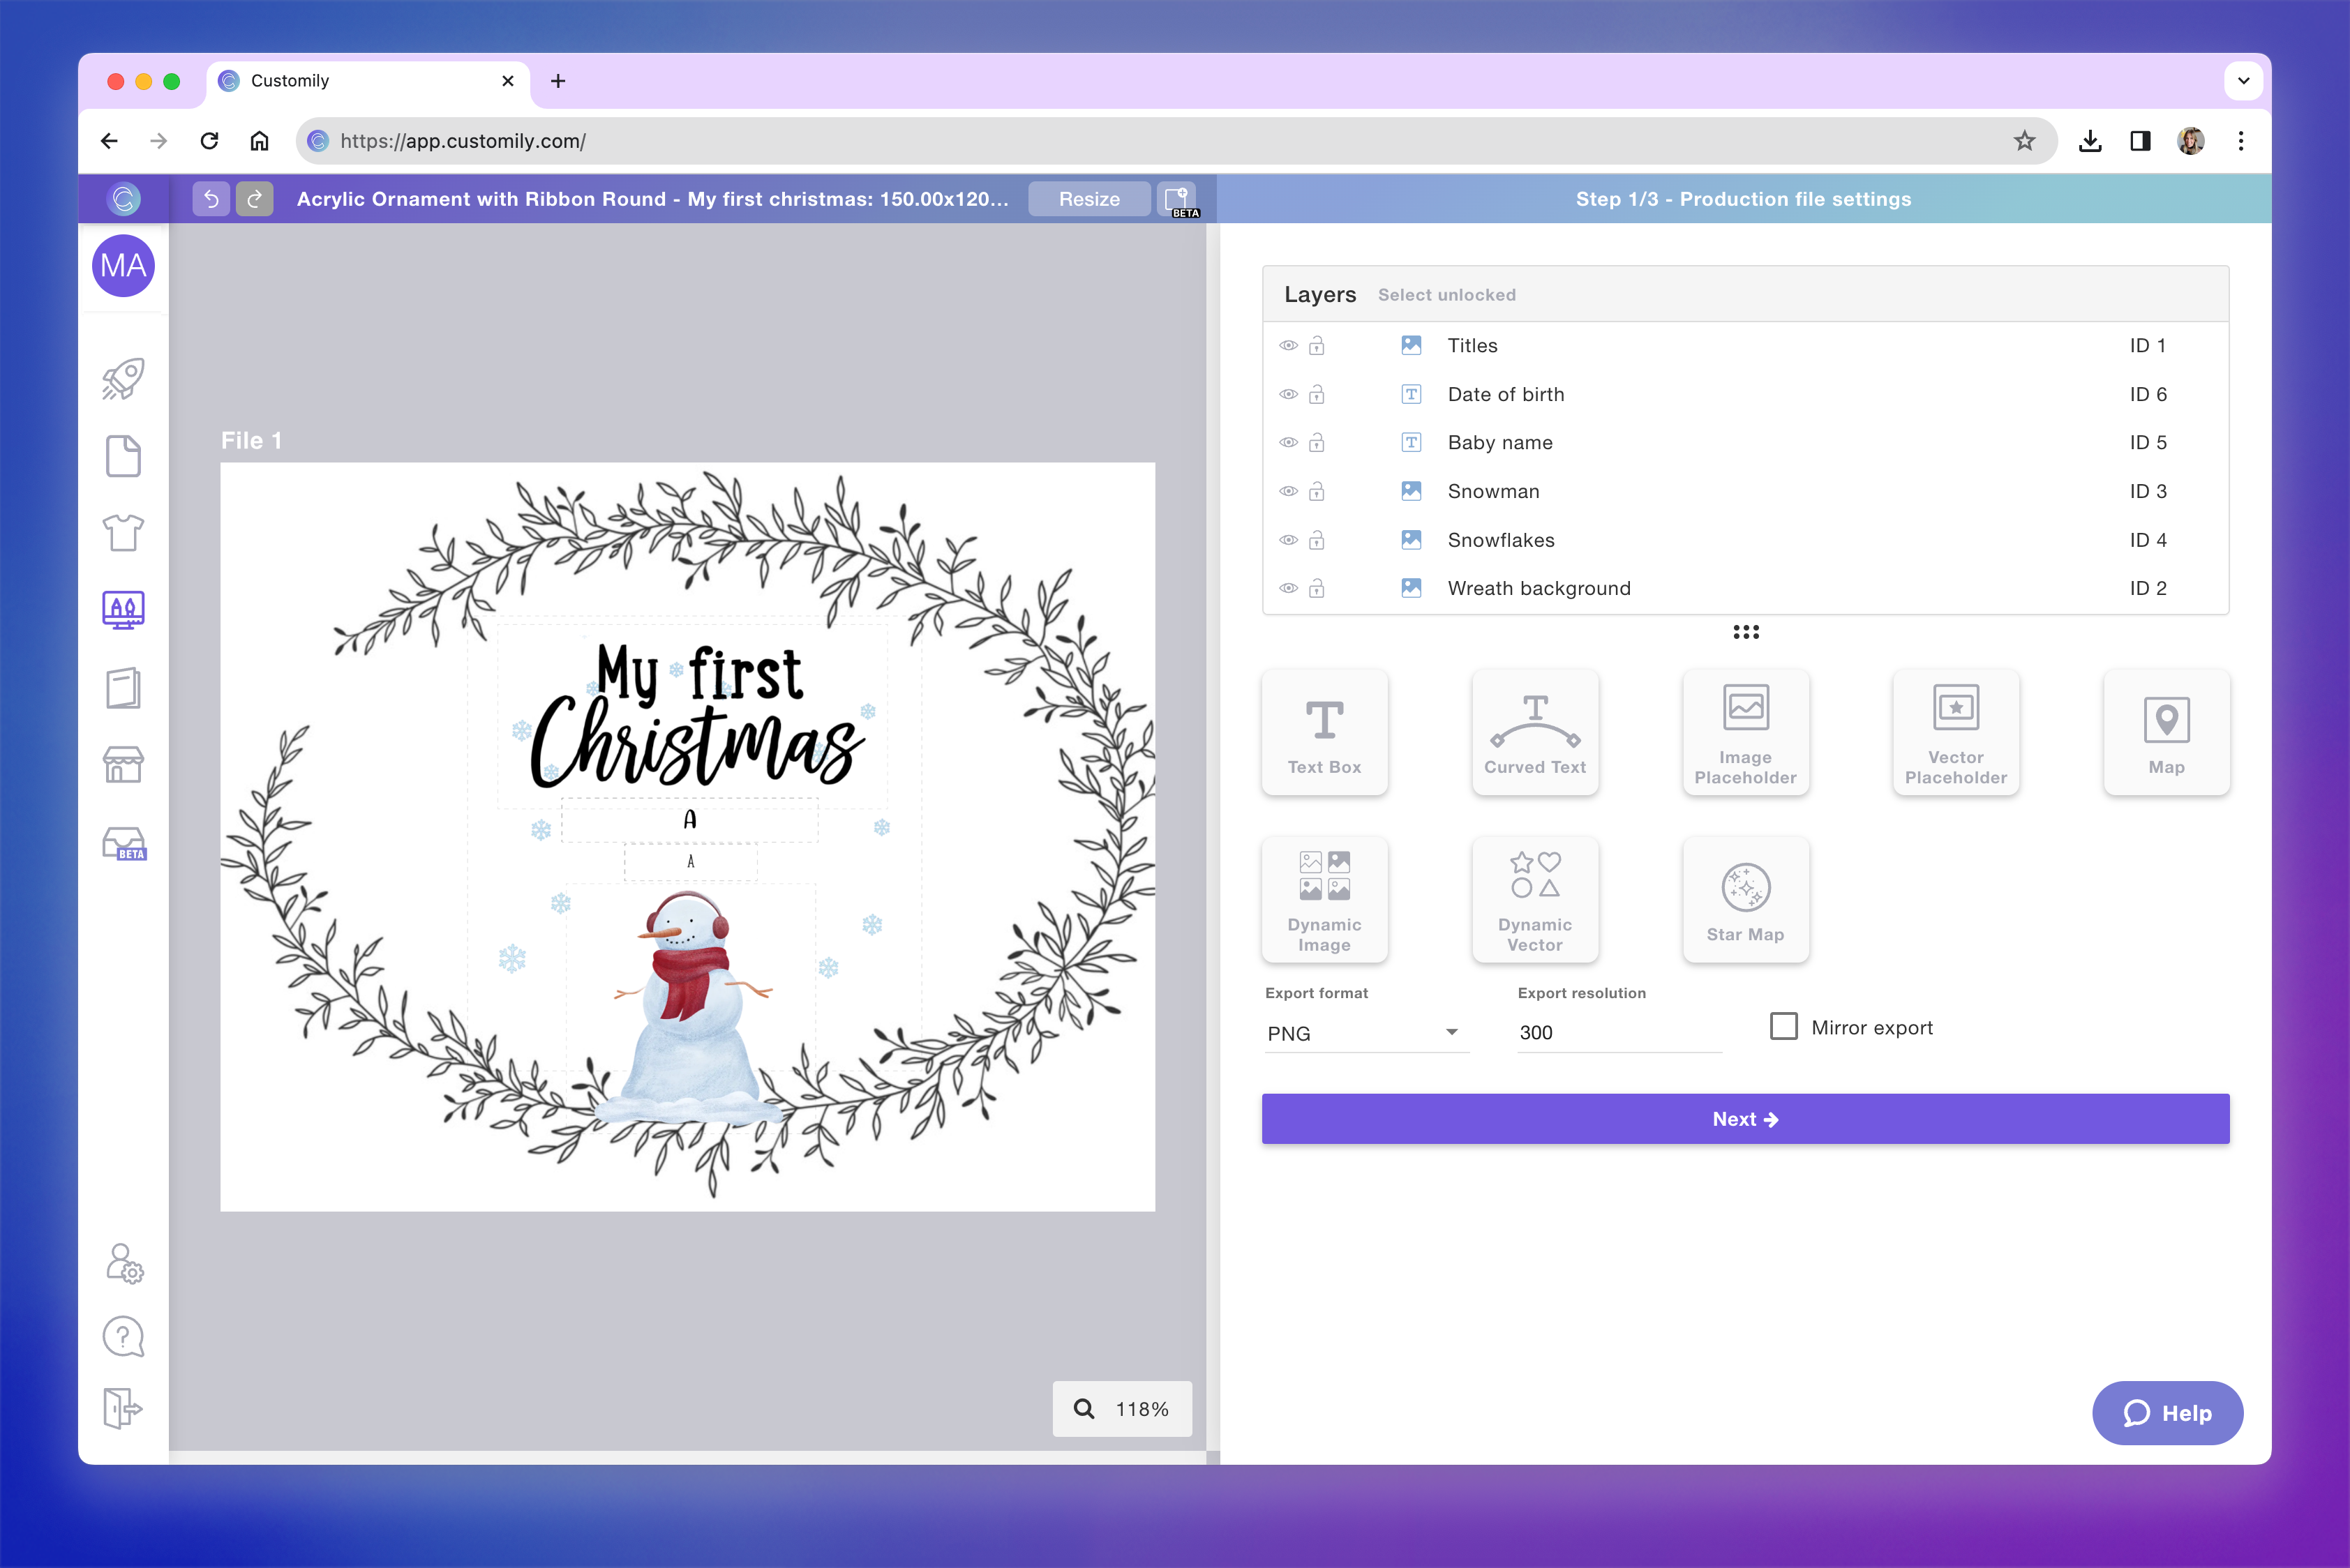
Task: Open the browser tab list chevron
Action: pos(2243,81)
